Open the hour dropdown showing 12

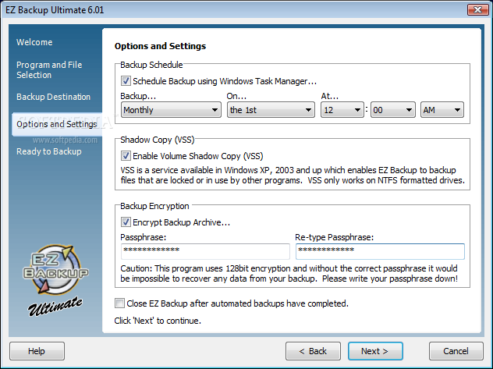342,110
